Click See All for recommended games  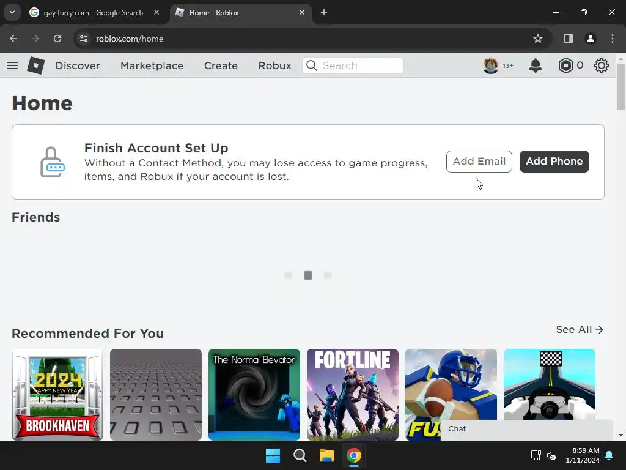(x=580, y=330)
